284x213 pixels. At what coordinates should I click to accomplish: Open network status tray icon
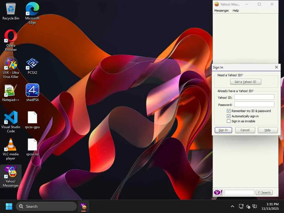pyautogui.click(x=241, y=206)
